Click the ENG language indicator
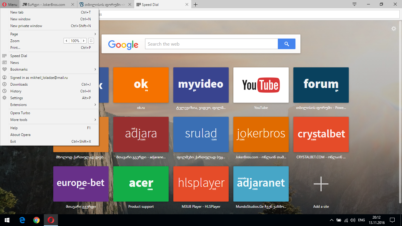The width and height of the screenshot is (402, 226). click(362, 220)
